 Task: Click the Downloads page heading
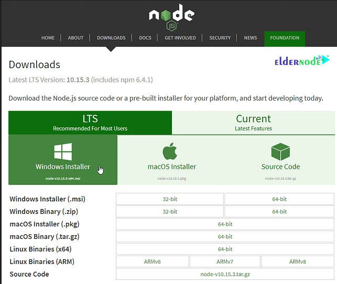(35, 64)
